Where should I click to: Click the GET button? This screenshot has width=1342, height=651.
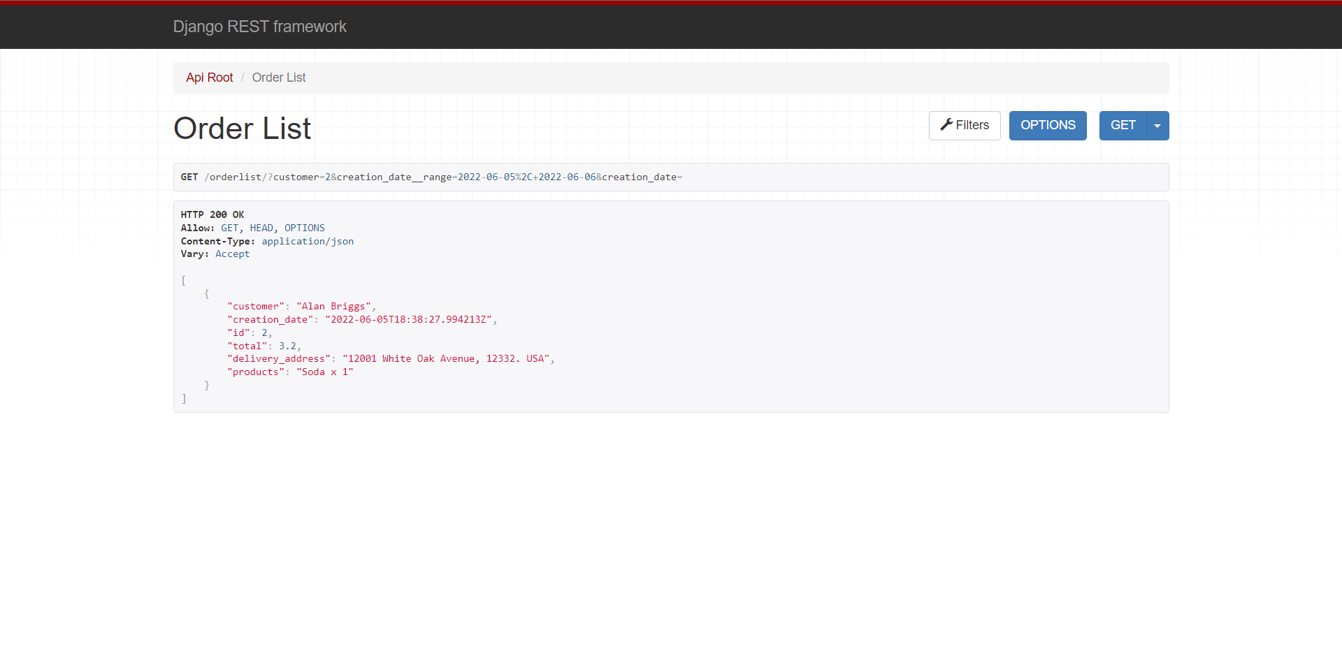1123,126
